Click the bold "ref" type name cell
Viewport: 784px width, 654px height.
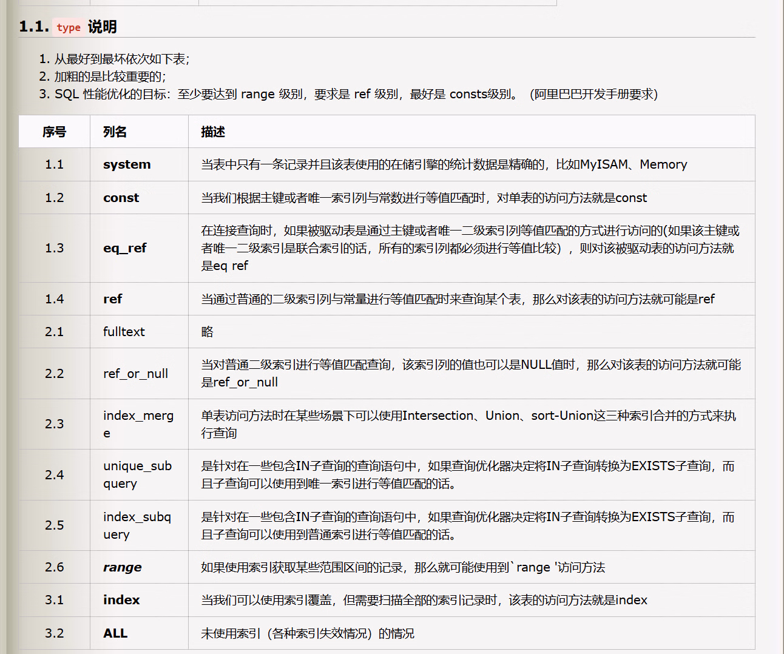pyautogui.click(x=112, y=299)
